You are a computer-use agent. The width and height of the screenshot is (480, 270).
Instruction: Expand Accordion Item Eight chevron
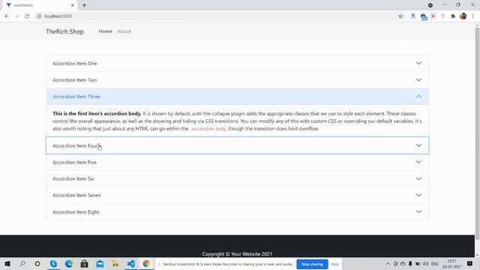418,211
